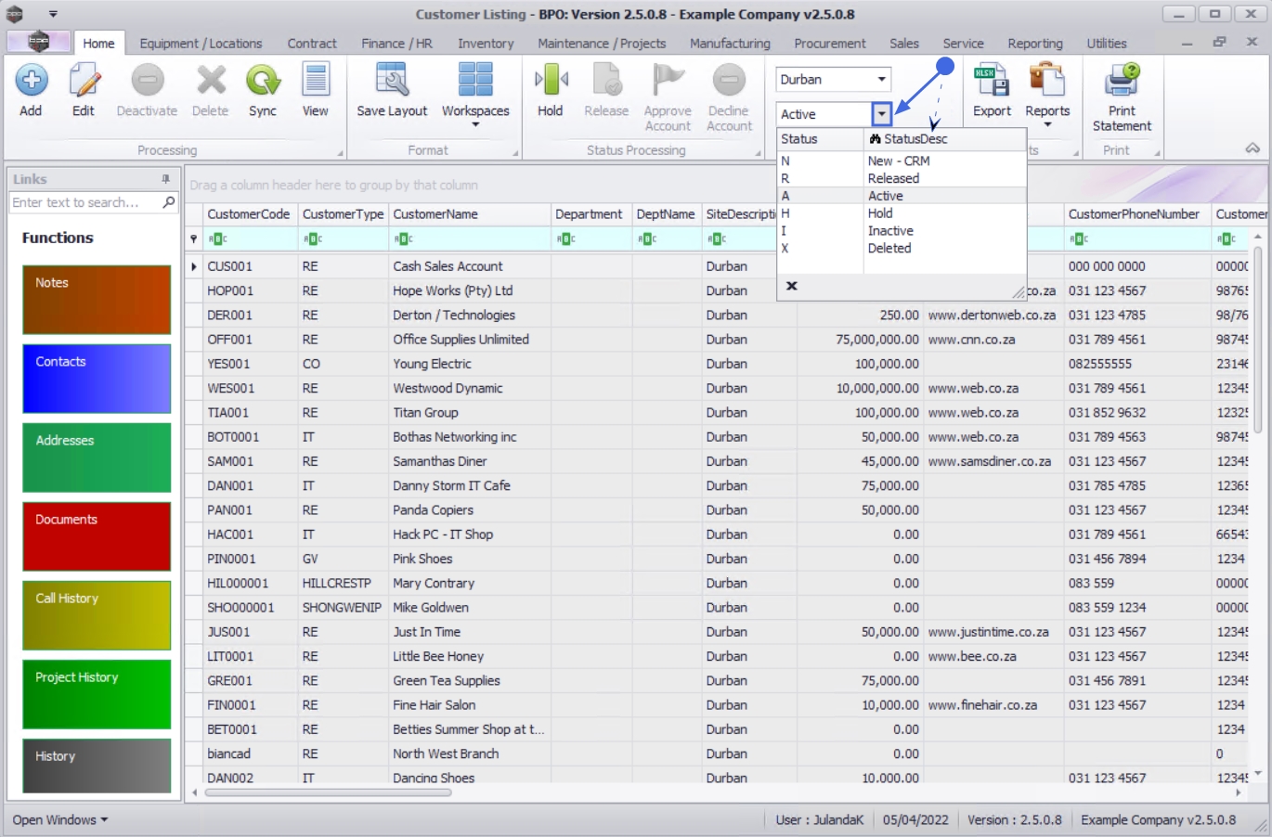Open the Equipment / Locations tab
The image size is (1272, 837).
click(x=201, y=44)
